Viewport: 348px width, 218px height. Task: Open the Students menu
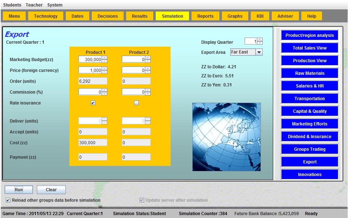[12, 5]
